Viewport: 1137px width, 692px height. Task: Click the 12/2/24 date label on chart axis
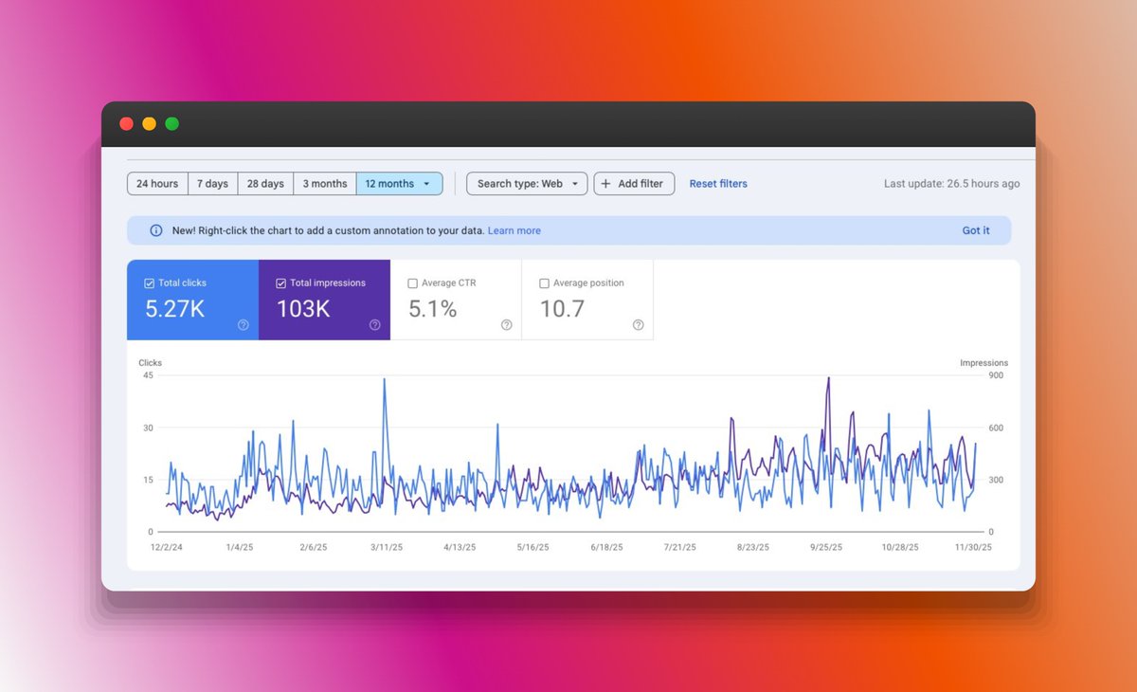pos(168,547)
